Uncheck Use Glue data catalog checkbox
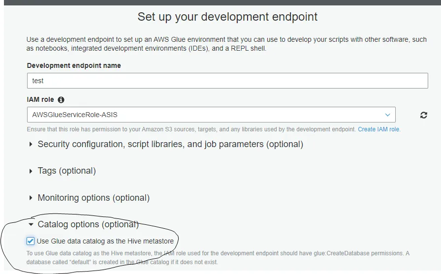The image size is (441, 274). (x=31, y=241)
